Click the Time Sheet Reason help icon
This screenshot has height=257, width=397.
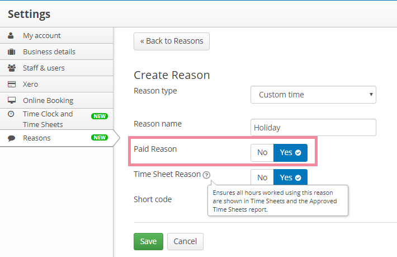pos(206,175)
